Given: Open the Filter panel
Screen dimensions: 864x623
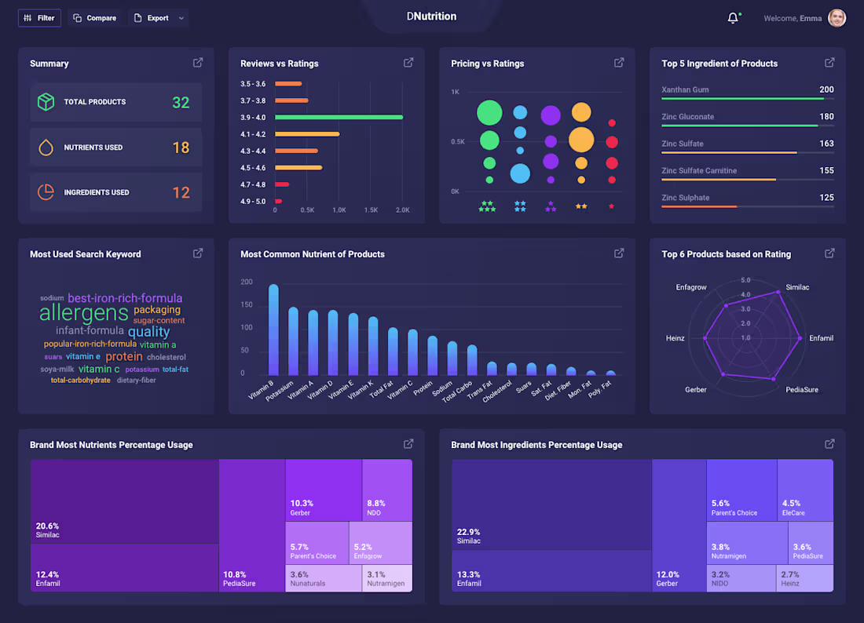Looking at the screenshot, I should (39, 18).
